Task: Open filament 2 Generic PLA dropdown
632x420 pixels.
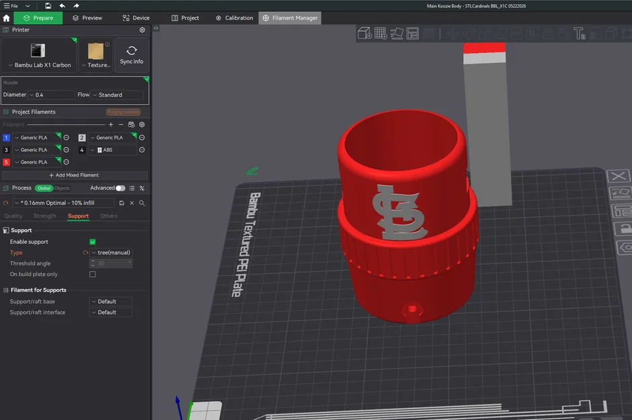Action: (x=112, y=138)
